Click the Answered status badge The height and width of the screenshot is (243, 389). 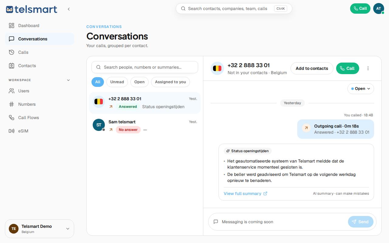[128, 107]
